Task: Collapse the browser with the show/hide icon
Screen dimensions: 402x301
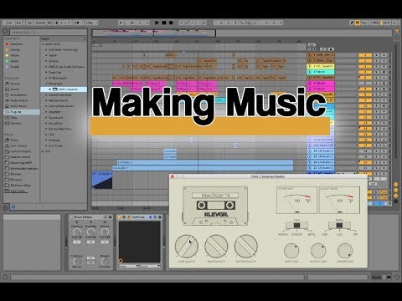Action: tap(5, 31)
